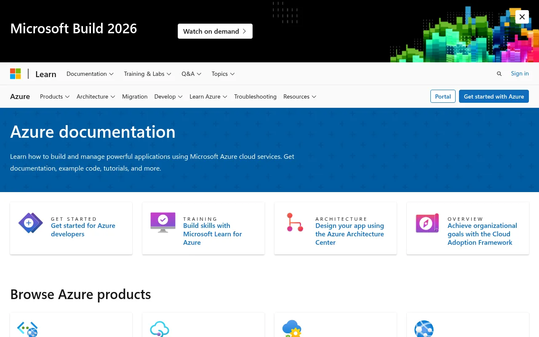Click the cloud with gears product icon
This screenshot has width=539, height=337.
[292, 329]
